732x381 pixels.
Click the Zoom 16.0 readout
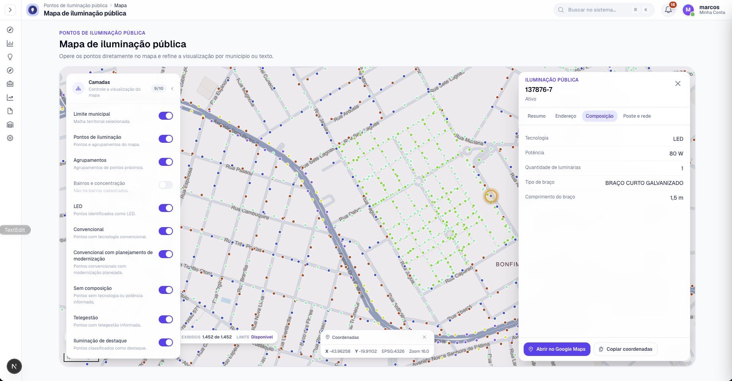click(x=419, y=351)
